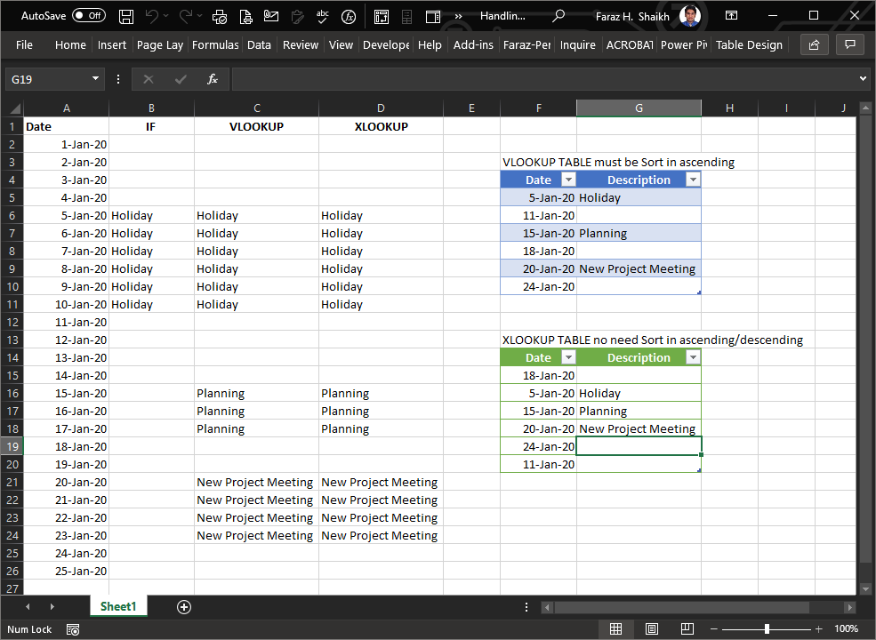Image resolution: width=876 pixels, height=640 pixels.
Task: Click the Redo arrow icon
Action: click(x=185, y=16)
